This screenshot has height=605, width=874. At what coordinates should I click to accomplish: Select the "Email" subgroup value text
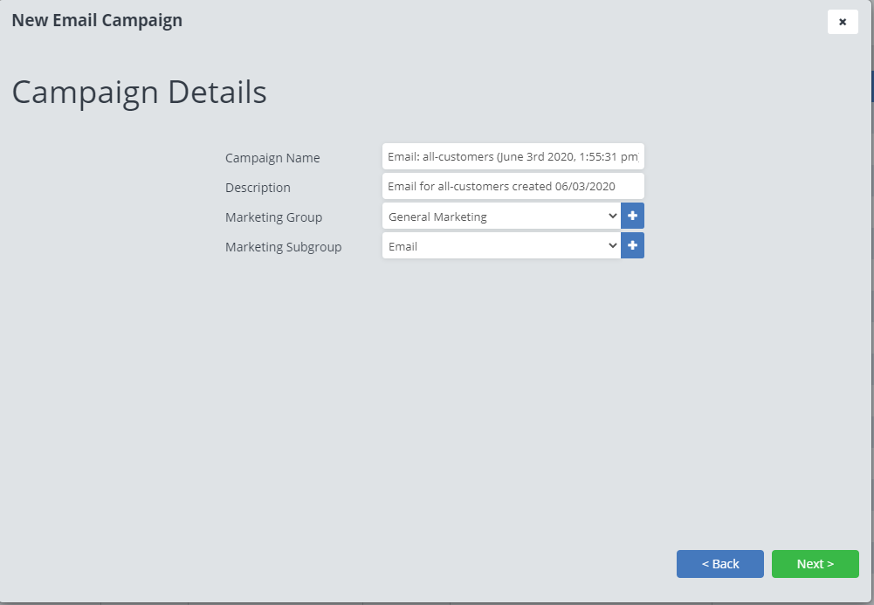point(403,246)
